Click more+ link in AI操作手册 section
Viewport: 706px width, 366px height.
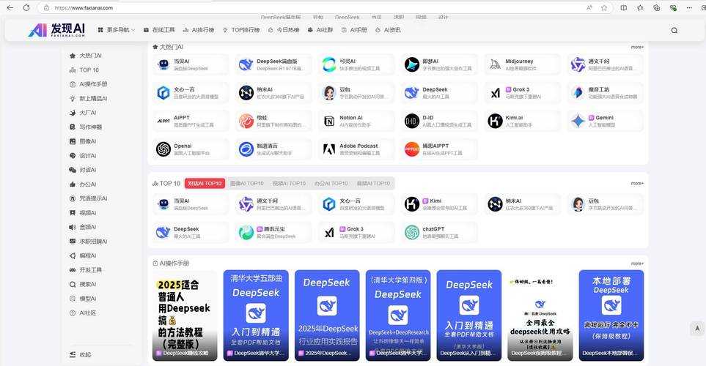637,264
